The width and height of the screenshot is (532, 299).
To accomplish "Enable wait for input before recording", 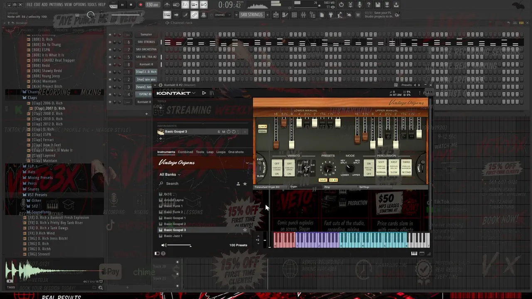I will coord(176,5).
